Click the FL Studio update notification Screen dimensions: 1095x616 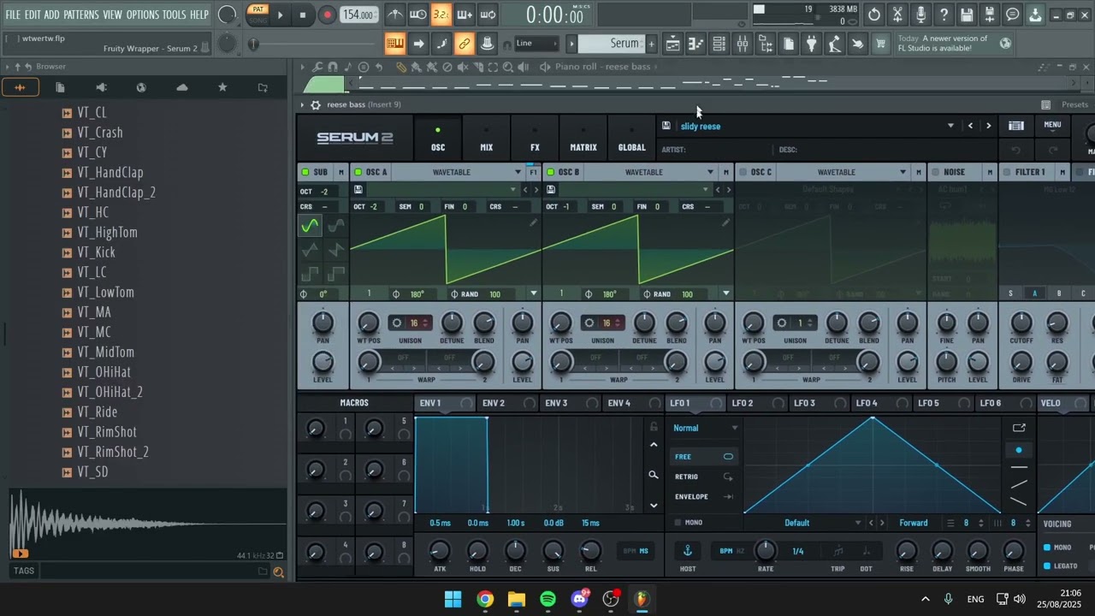953,44
